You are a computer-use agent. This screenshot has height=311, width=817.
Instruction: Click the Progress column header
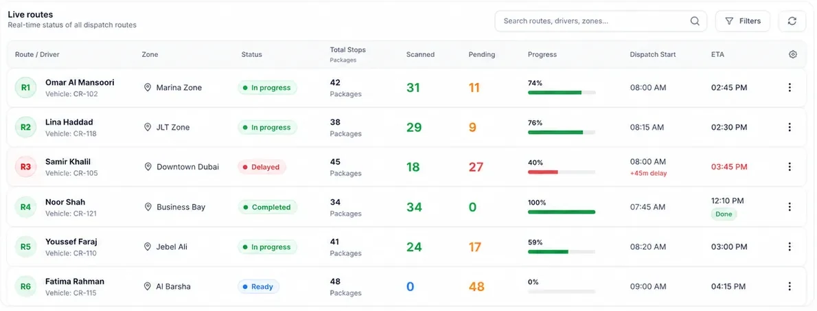pyautogui.click(x=542, y=54)
